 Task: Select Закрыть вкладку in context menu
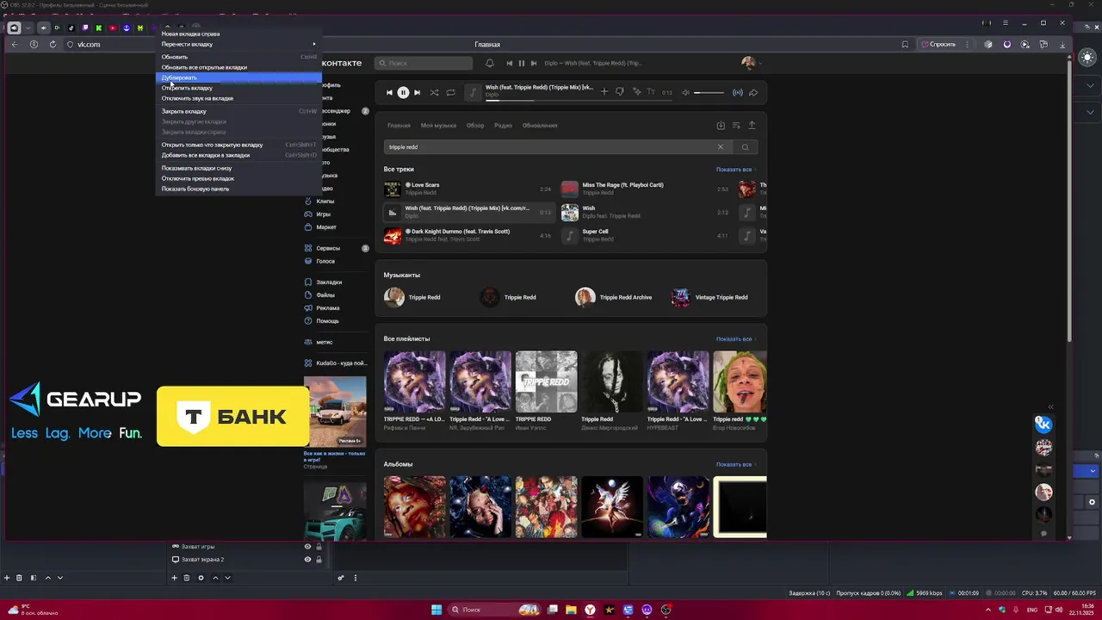tap(238, 111)
